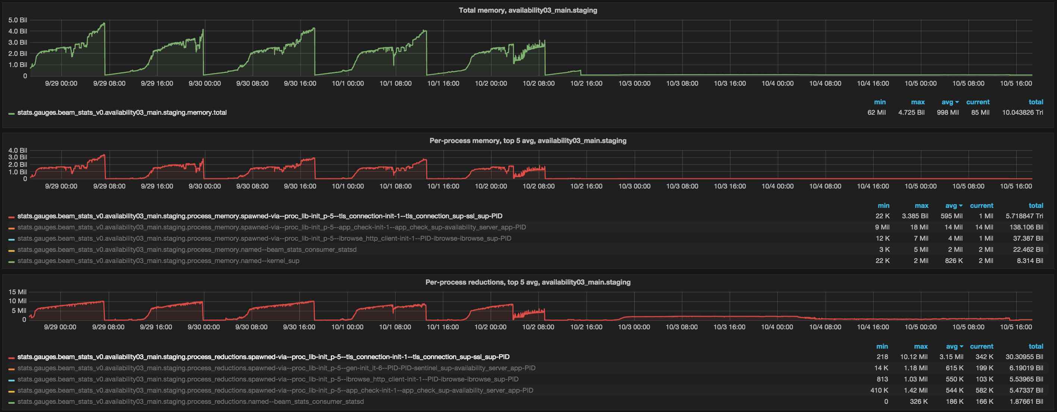Image resolution: width=1057 pixels, height=412 pixels.
Task: Click the total value 1.87661 Bil
Action: click(x=1026, y=401)
